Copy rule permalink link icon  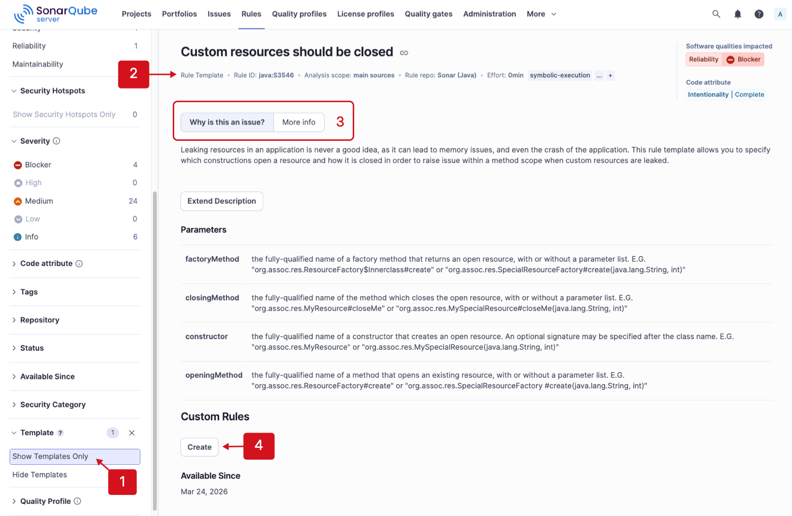pos(404,53)
